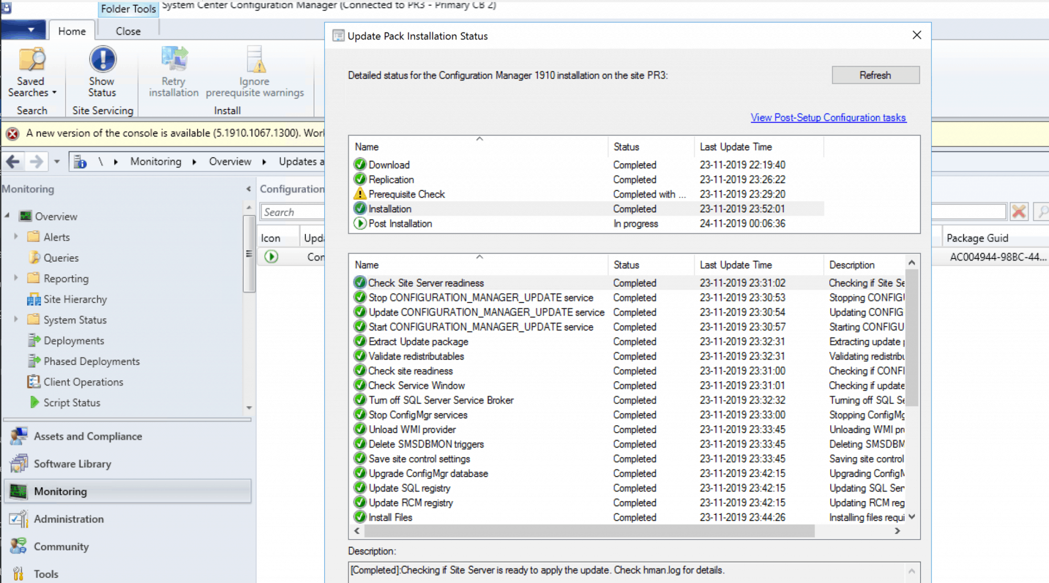
Task: Click Overview in the breadcrumb path
Action: (x=230, y=161)
